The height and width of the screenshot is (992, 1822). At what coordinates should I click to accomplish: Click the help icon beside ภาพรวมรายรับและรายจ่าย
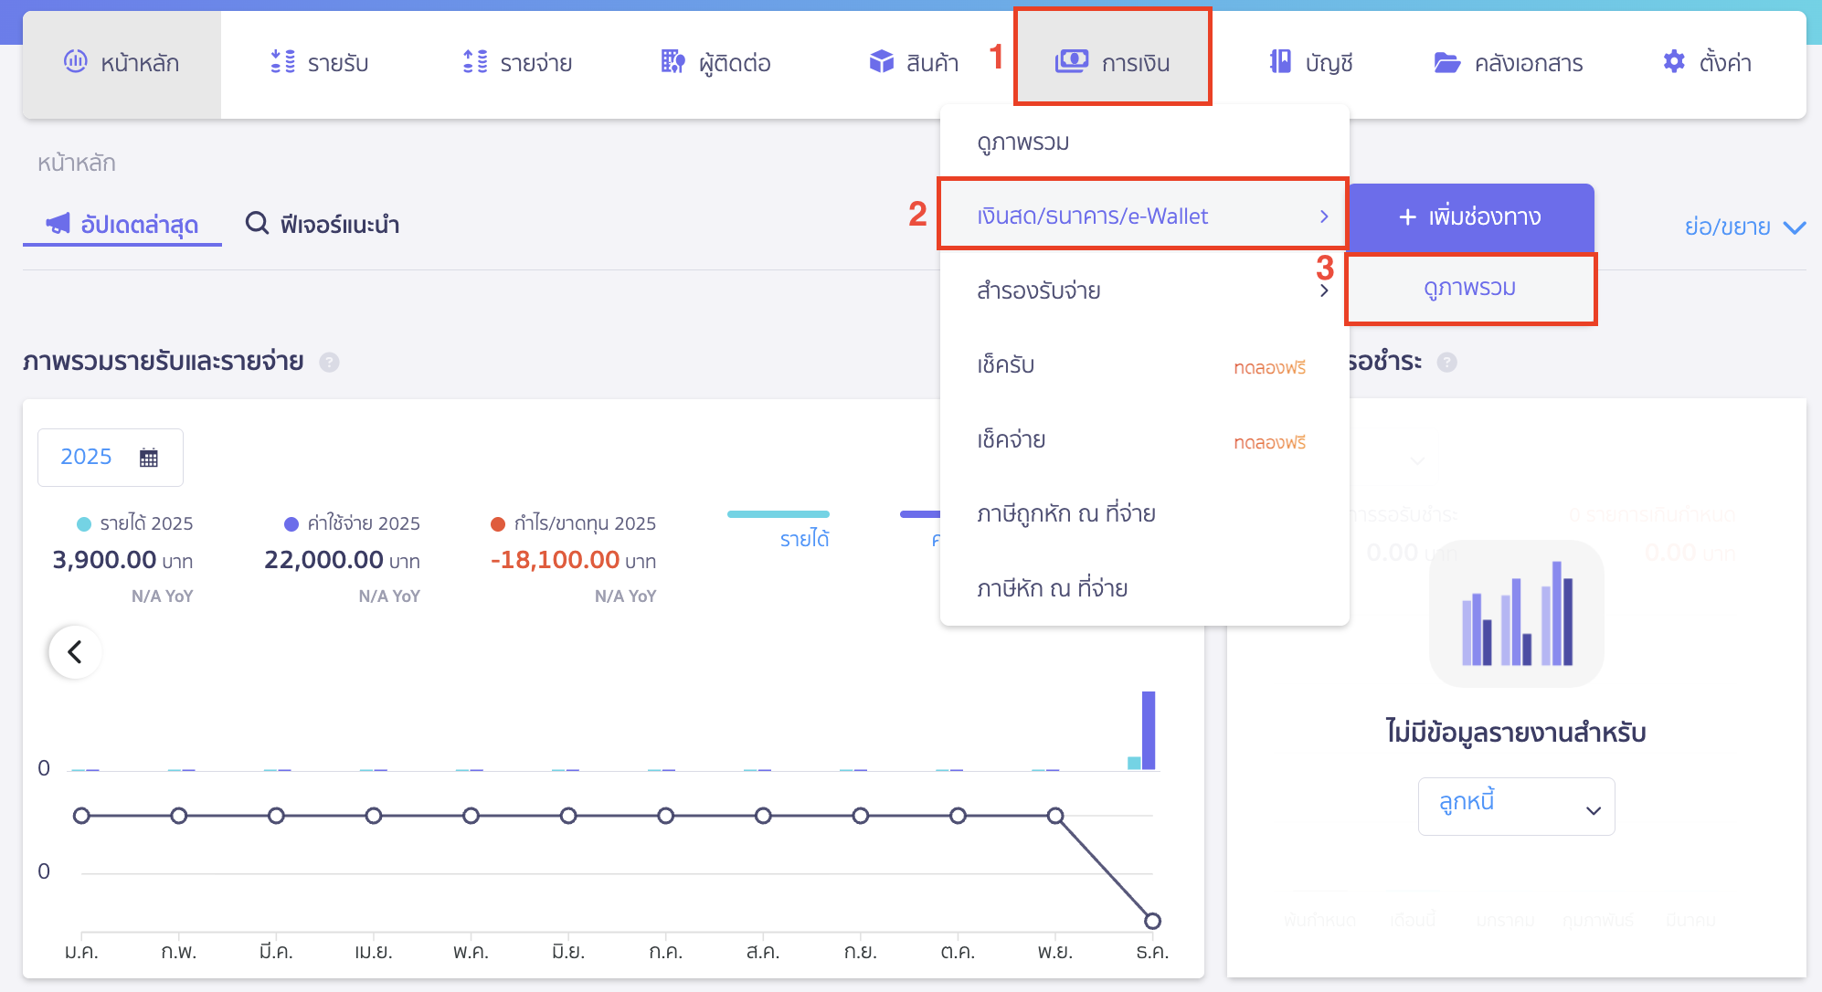click(329, 362)
